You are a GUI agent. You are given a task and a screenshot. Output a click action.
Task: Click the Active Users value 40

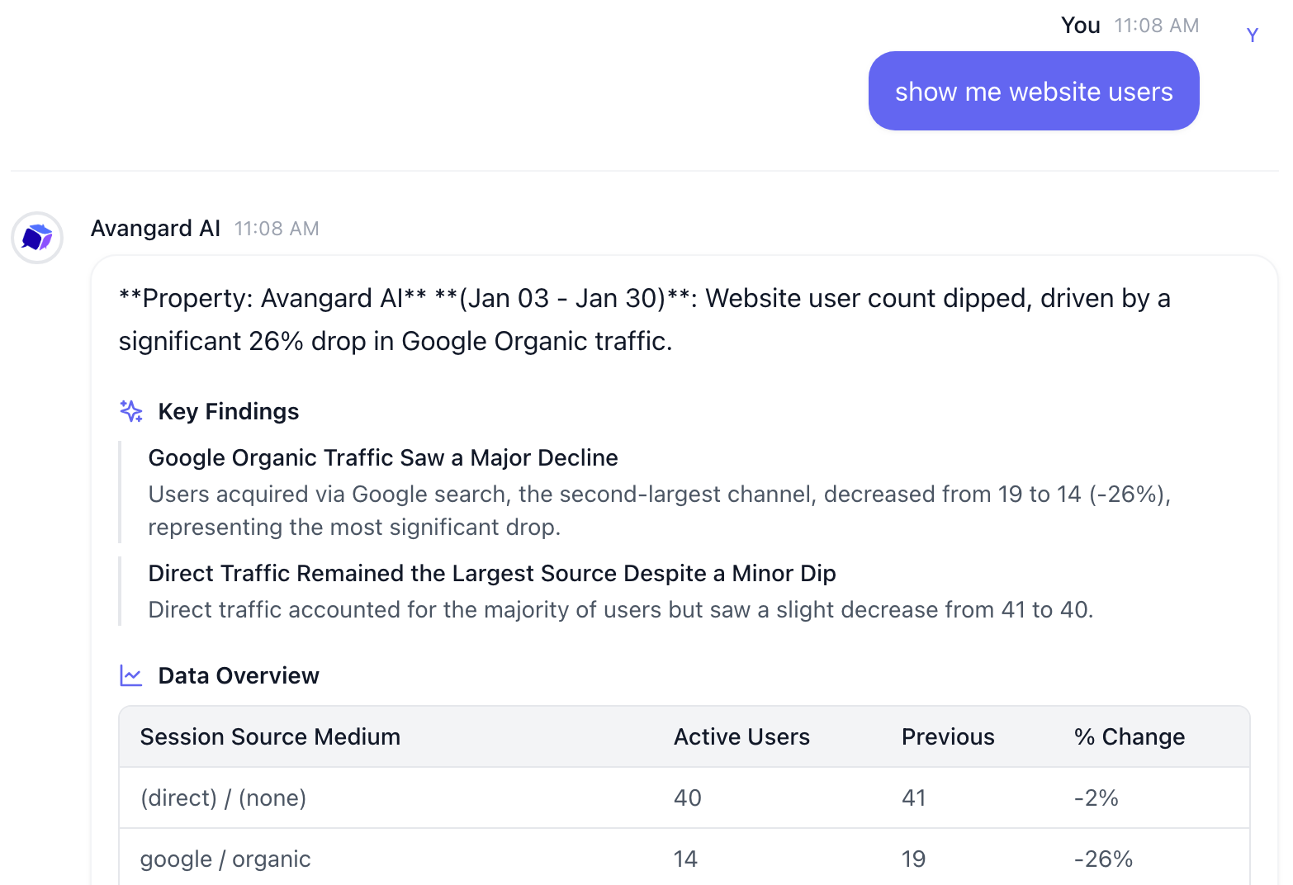tap(688, 797)
